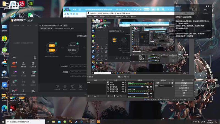Open settings gear for 麦克风/Aux channel
220x124 pixels.
[151, 87]
